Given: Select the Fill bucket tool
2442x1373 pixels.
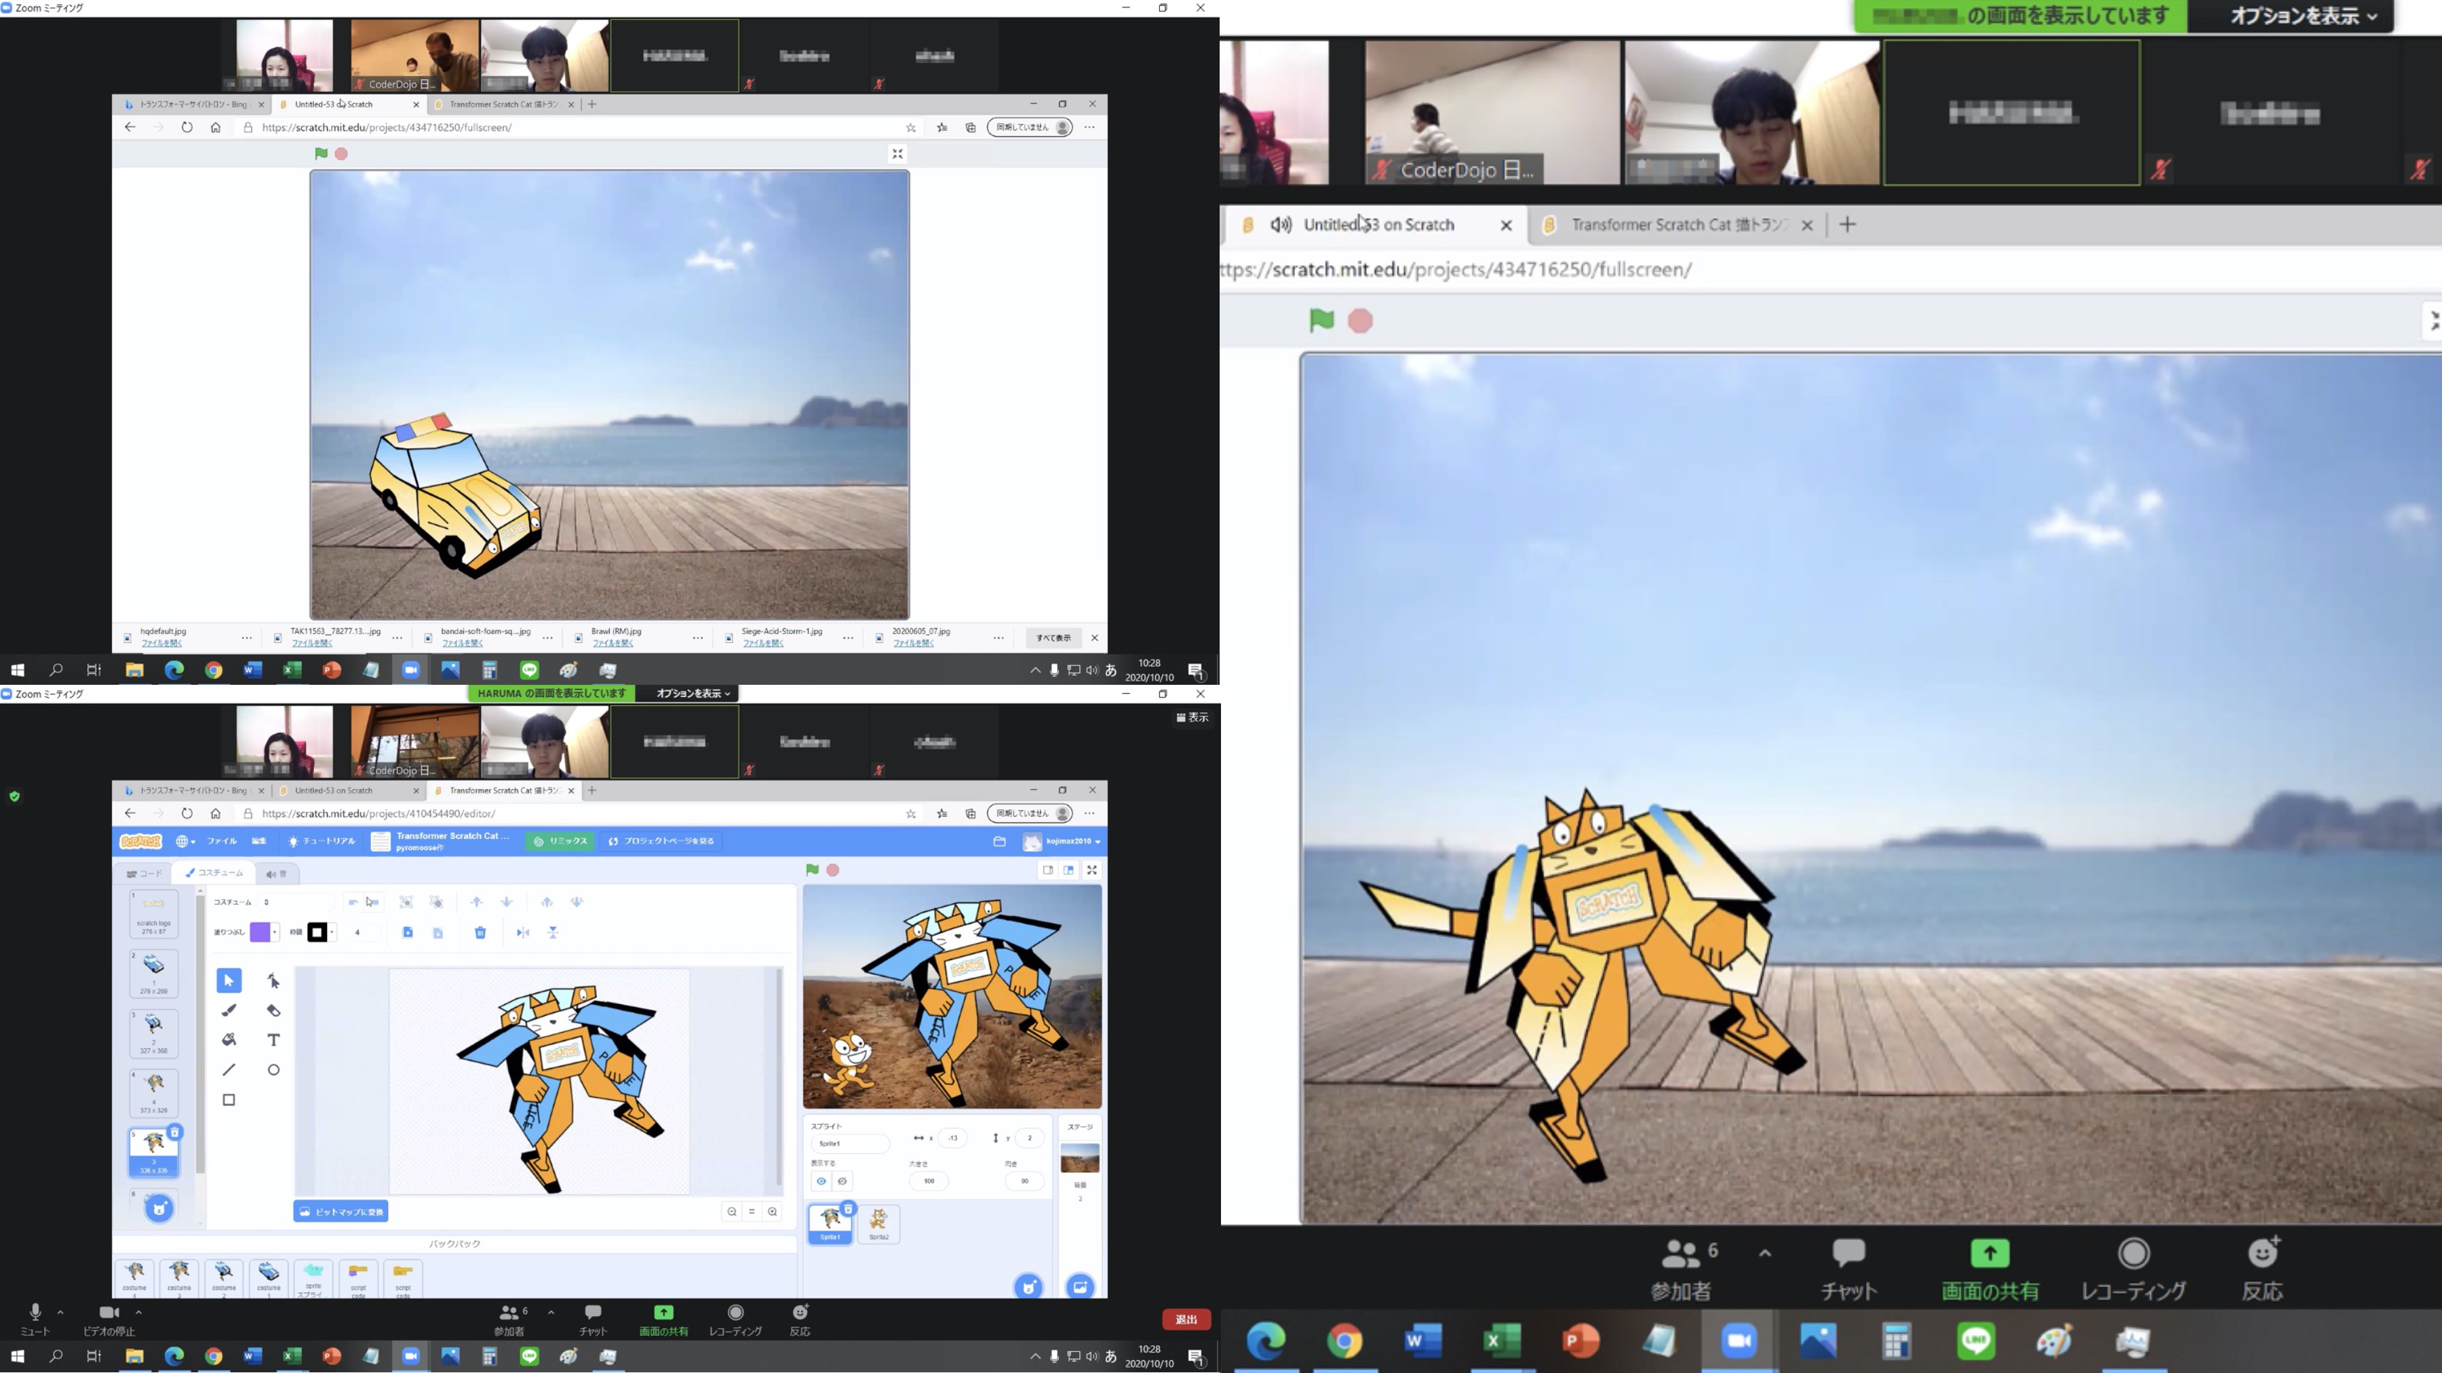Looking at the screenshot, I should [229, 1039].
